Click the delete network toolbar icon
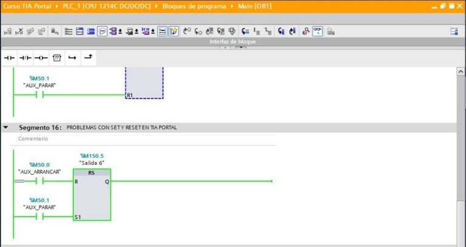This screenshot has width=466, height=247. coord(19,31)
